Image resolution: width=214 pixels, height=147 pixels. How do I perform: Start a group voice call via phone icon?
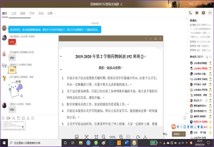190,13
